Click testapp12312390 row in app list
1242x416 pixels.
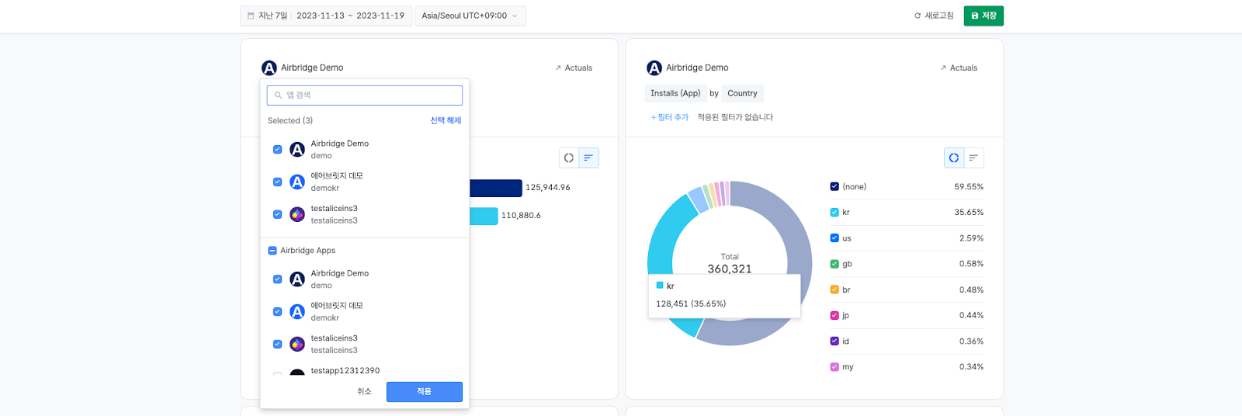(x=365, y=371)
